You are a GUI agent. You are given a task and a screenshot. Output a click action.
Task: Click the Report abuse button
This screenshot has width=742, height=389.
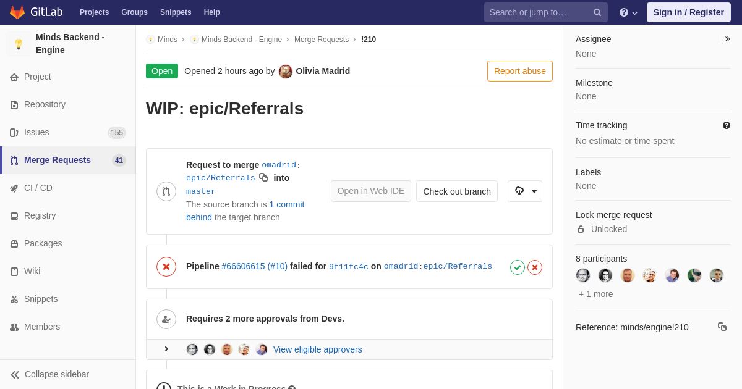pyautogui.click(x=520, y=71)
